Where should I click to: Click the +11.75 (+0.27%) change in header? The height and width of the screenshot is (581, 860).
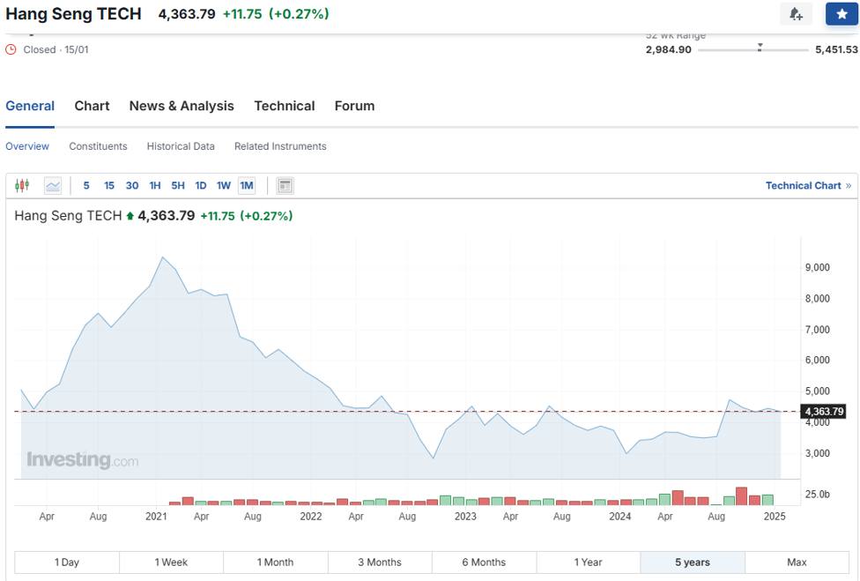(x=276, y=14)
